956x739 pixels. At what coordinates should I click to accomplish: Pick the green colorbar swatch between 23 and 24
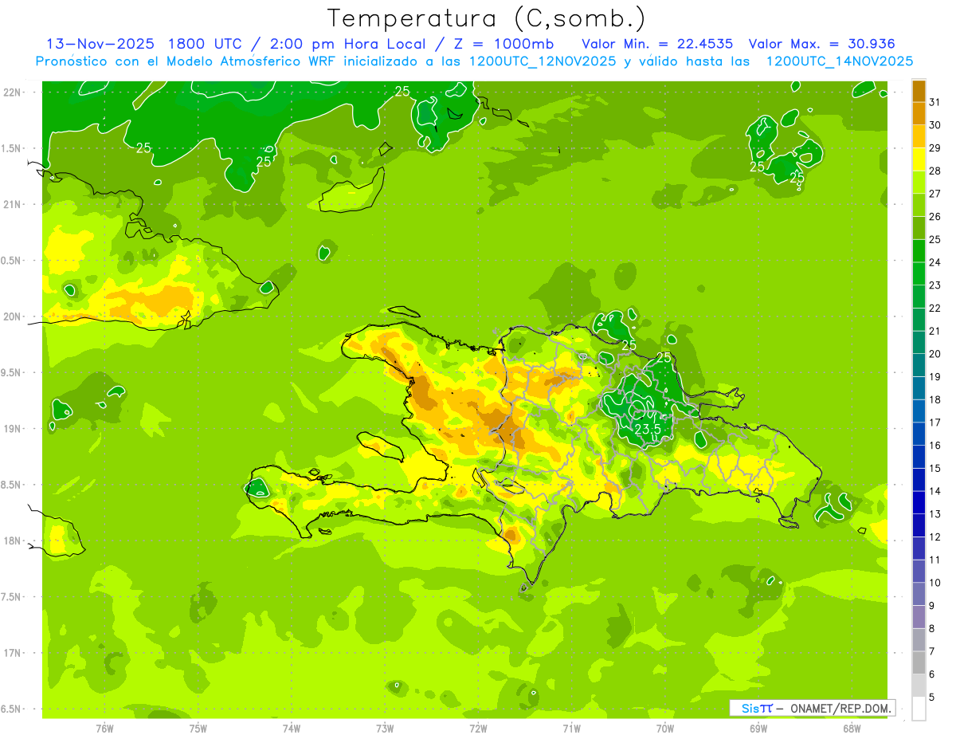pos(919,274)
